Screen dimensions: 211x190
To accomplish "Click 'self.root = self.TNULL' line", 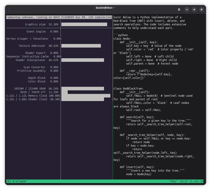I will tap(143, 110).
